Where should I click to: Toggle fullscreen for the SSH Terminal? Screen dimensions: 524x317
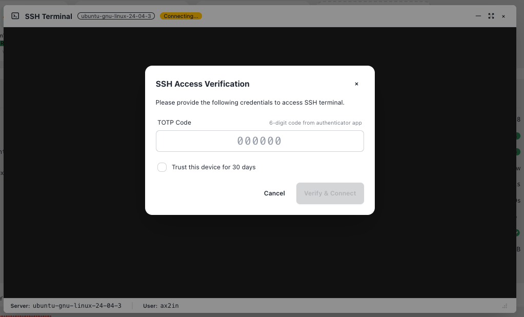[x=491, y=16]
